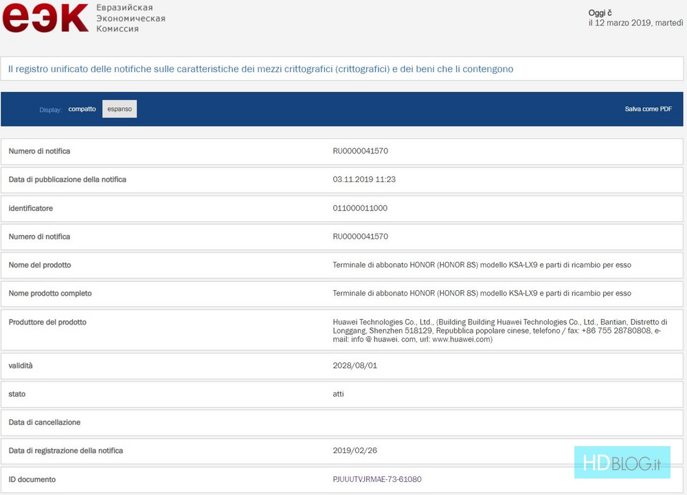Select validità value 2028/08/01
The image size is (687, 495).
tap(355, 366)
